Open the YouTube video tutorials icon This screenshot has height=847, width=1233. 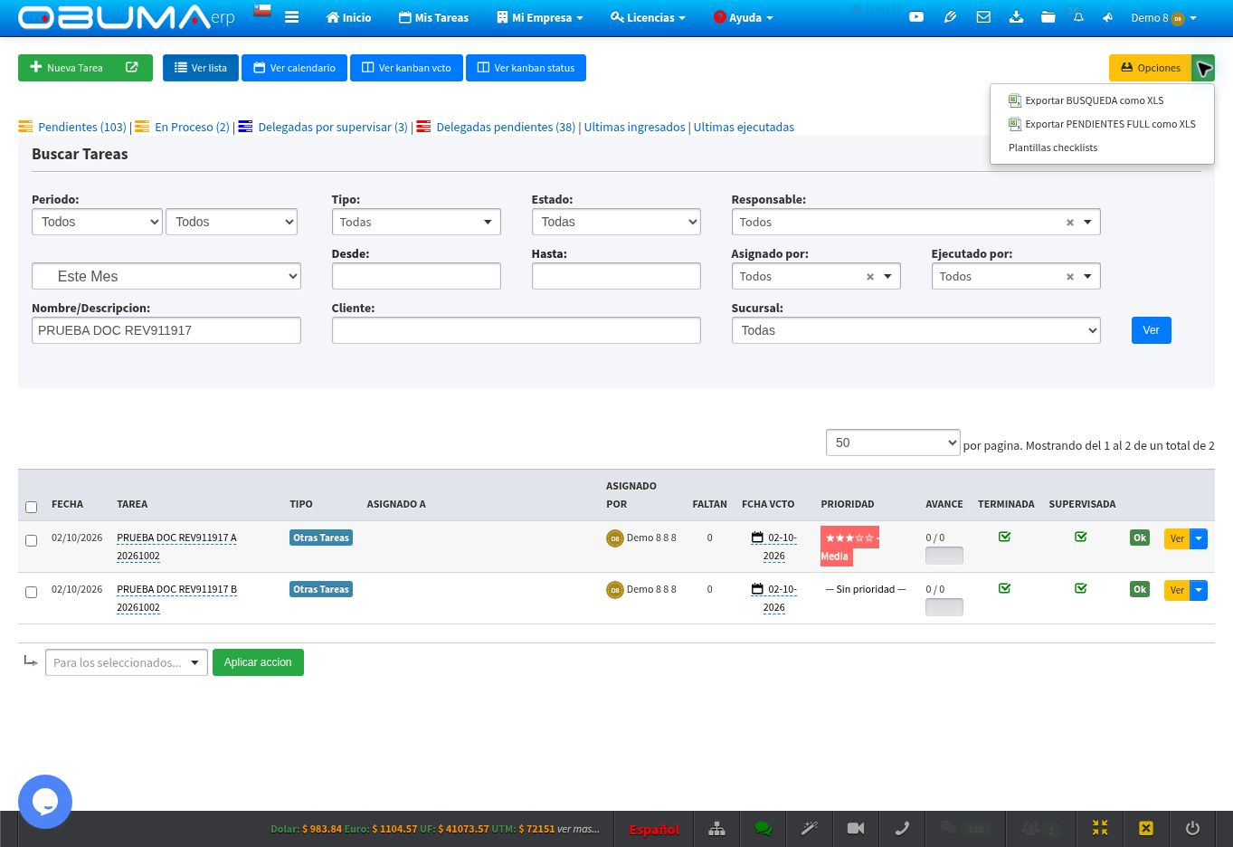916,17
